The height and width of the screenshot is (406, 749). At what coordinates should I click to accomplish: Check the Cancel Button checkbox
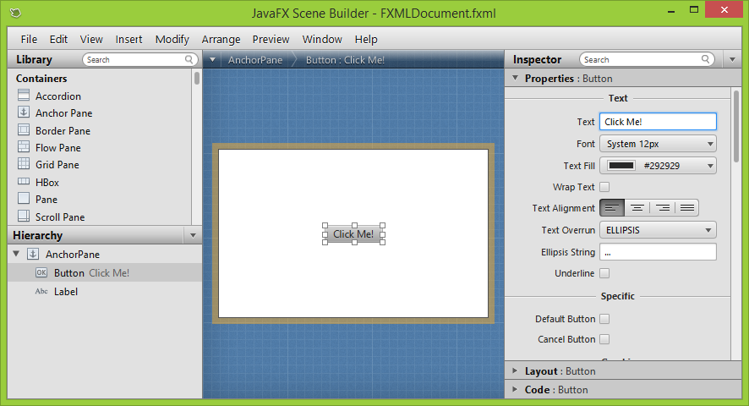point(604,339)
